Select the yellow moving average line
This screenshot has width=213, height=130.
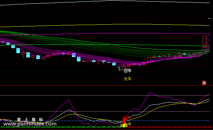coord(105,25)
